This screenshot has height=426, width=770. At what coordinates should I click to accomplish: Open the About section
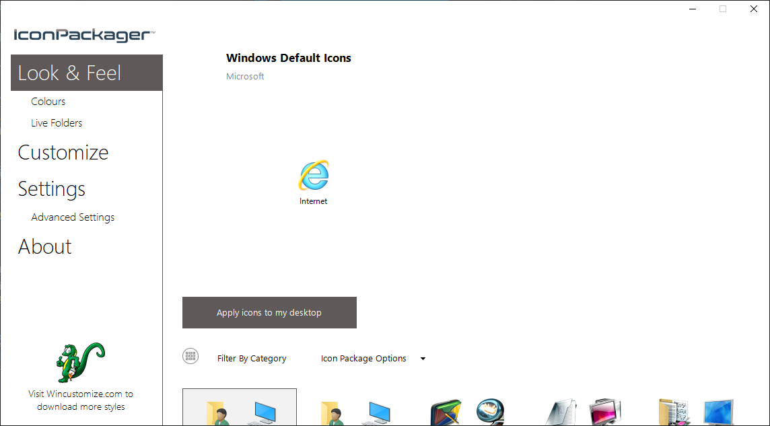coord(44,246)
